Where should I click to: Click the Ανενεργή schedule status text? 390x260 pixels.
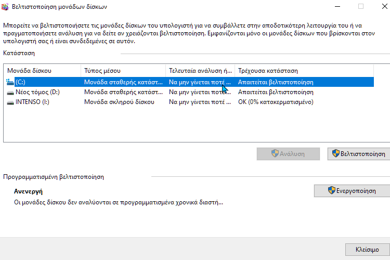tap(28, 191)
